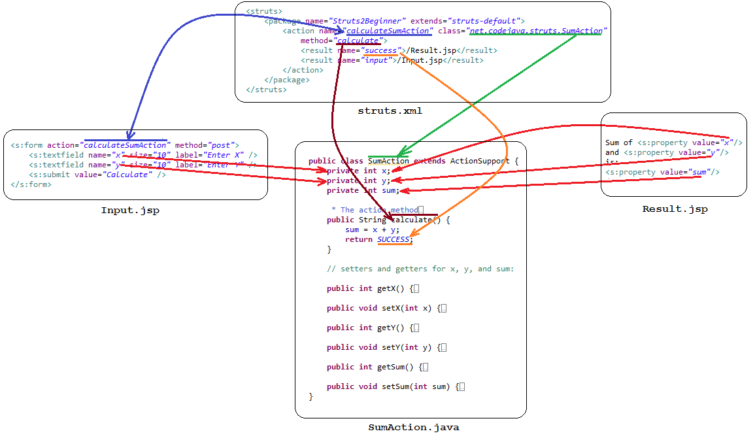Expand the folded 'The action method' comment
This screenshot has height=442, width=755.
click(x=421, y=210)
